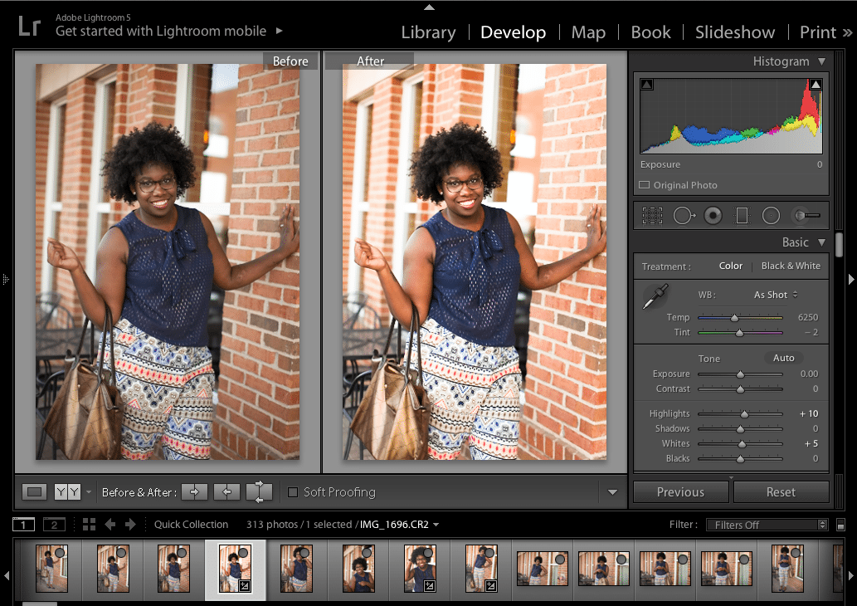
Task: Open the Filters Off dropdown
Action: point(766,525)
